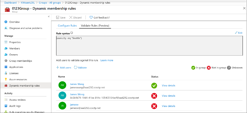Click the Save floppy disk icon
247x113 pixels.
click(x=58, y=17)
